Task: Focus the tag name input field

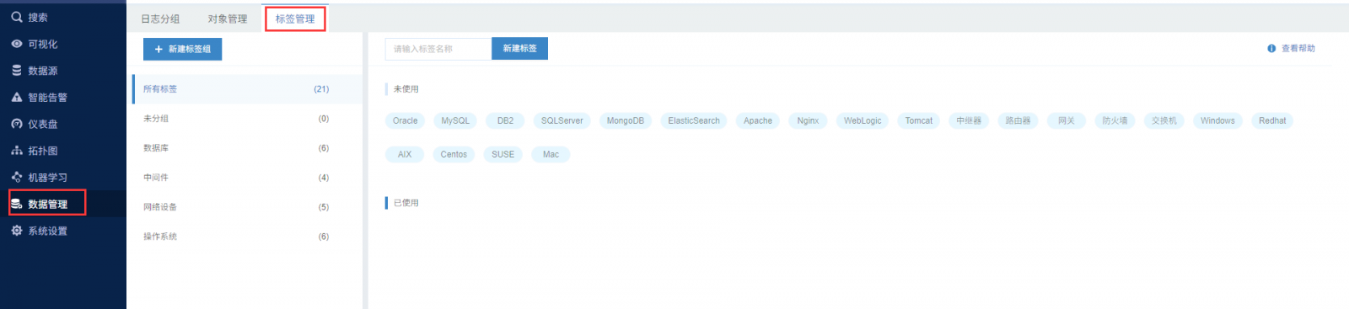Action: 438,49
